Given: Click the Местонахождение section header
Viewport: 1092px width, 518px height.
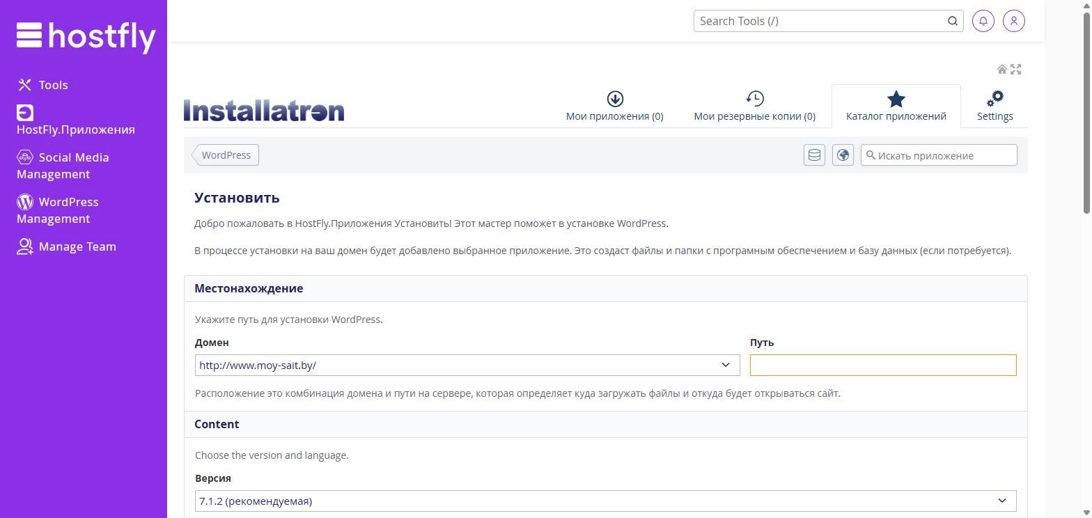Looking at the screenshot, I should [x=605, y=288].
